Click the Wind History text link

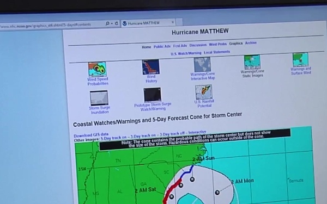tap(151, 79)
